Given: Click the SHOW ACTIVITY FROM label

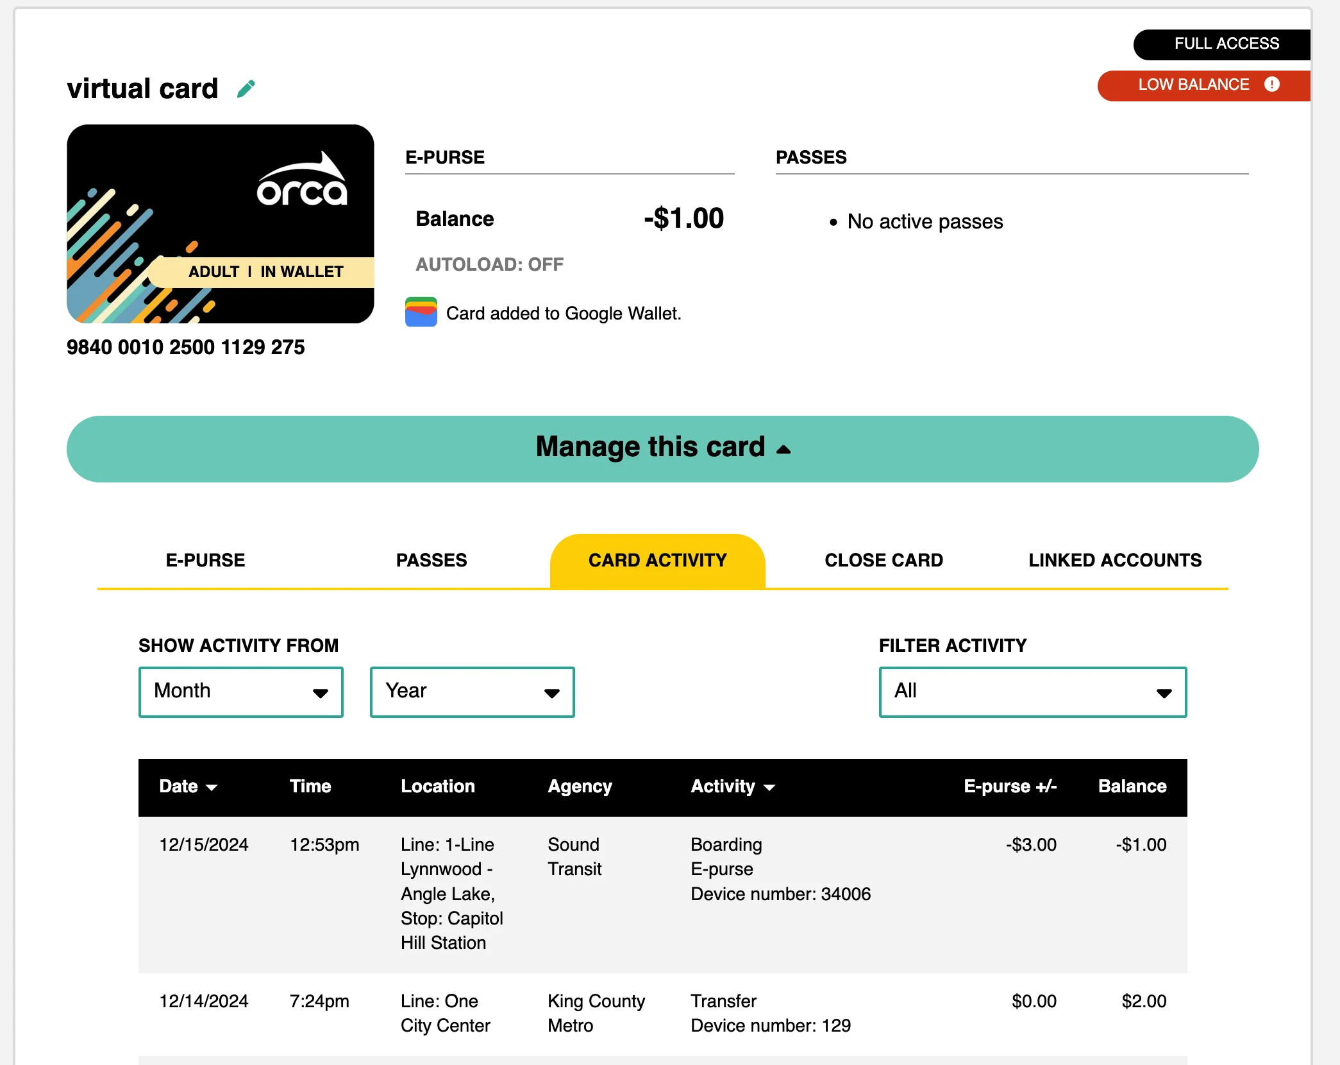Looking at the screenshot, I should [239, 645].
